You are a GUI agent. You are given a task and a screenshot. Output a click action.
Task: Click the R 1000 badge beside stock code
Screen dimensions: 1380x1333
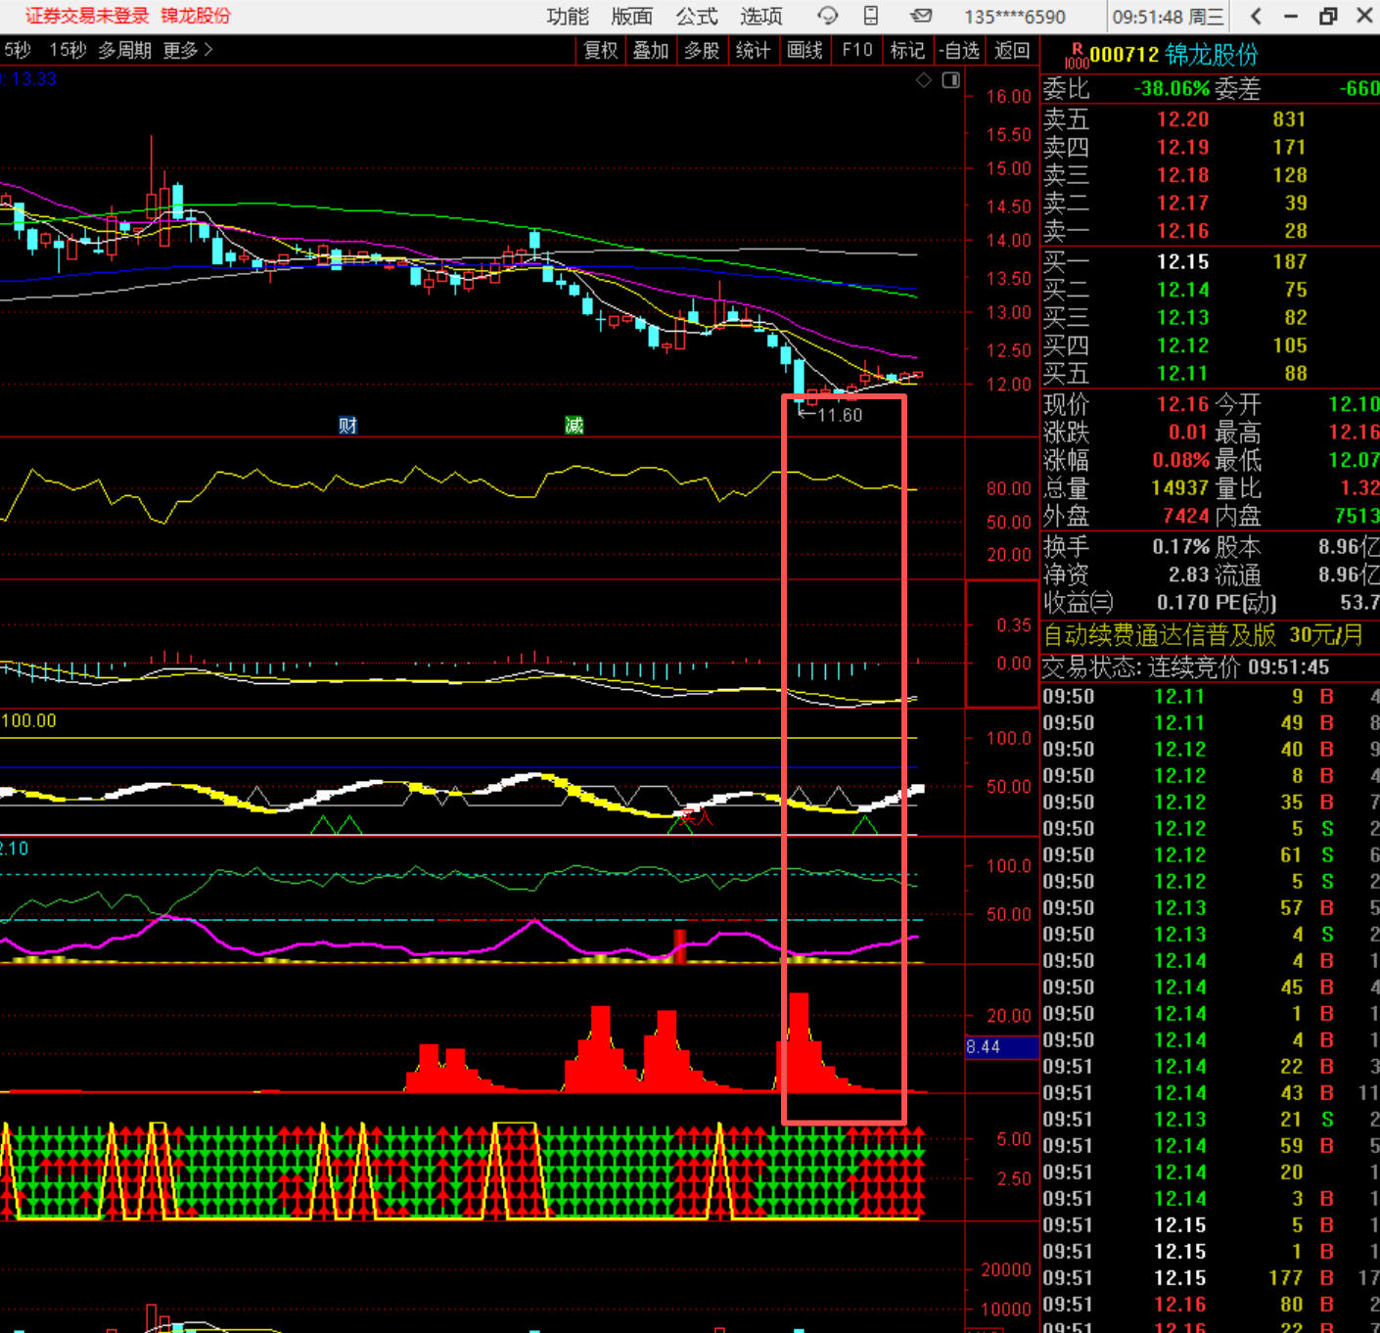click(x=1077, y=56)
